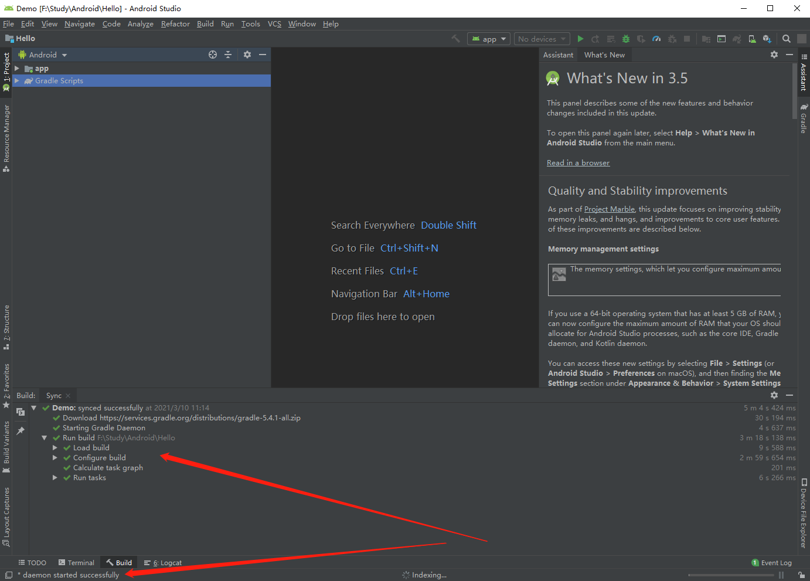
Task: Expand the Run tasks node
Action: [x=55, y=478]
